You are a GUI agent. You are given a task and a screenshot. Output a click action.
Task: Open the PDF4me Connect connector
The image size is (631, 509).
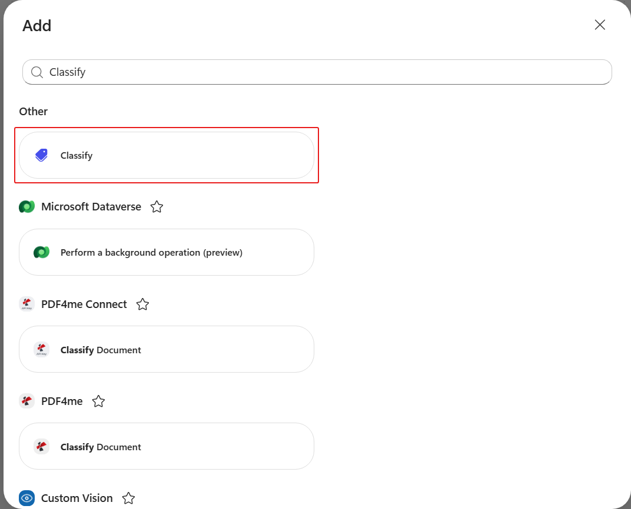(x=84, y=304)
